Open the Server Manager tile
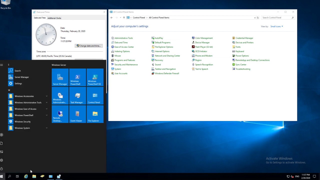Image resolution: width=320 pixels, height=180 pixels. (x=60, y=77)
